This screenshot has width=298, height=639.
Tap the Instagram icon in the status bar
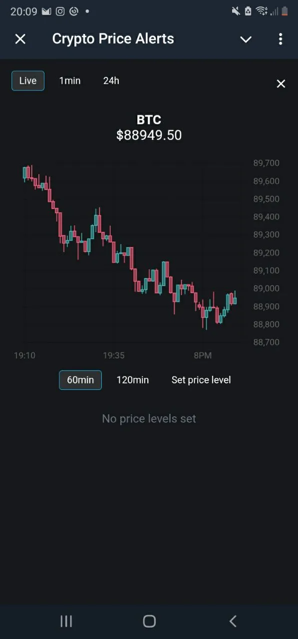pyautogui.click(x=60, y=11)
